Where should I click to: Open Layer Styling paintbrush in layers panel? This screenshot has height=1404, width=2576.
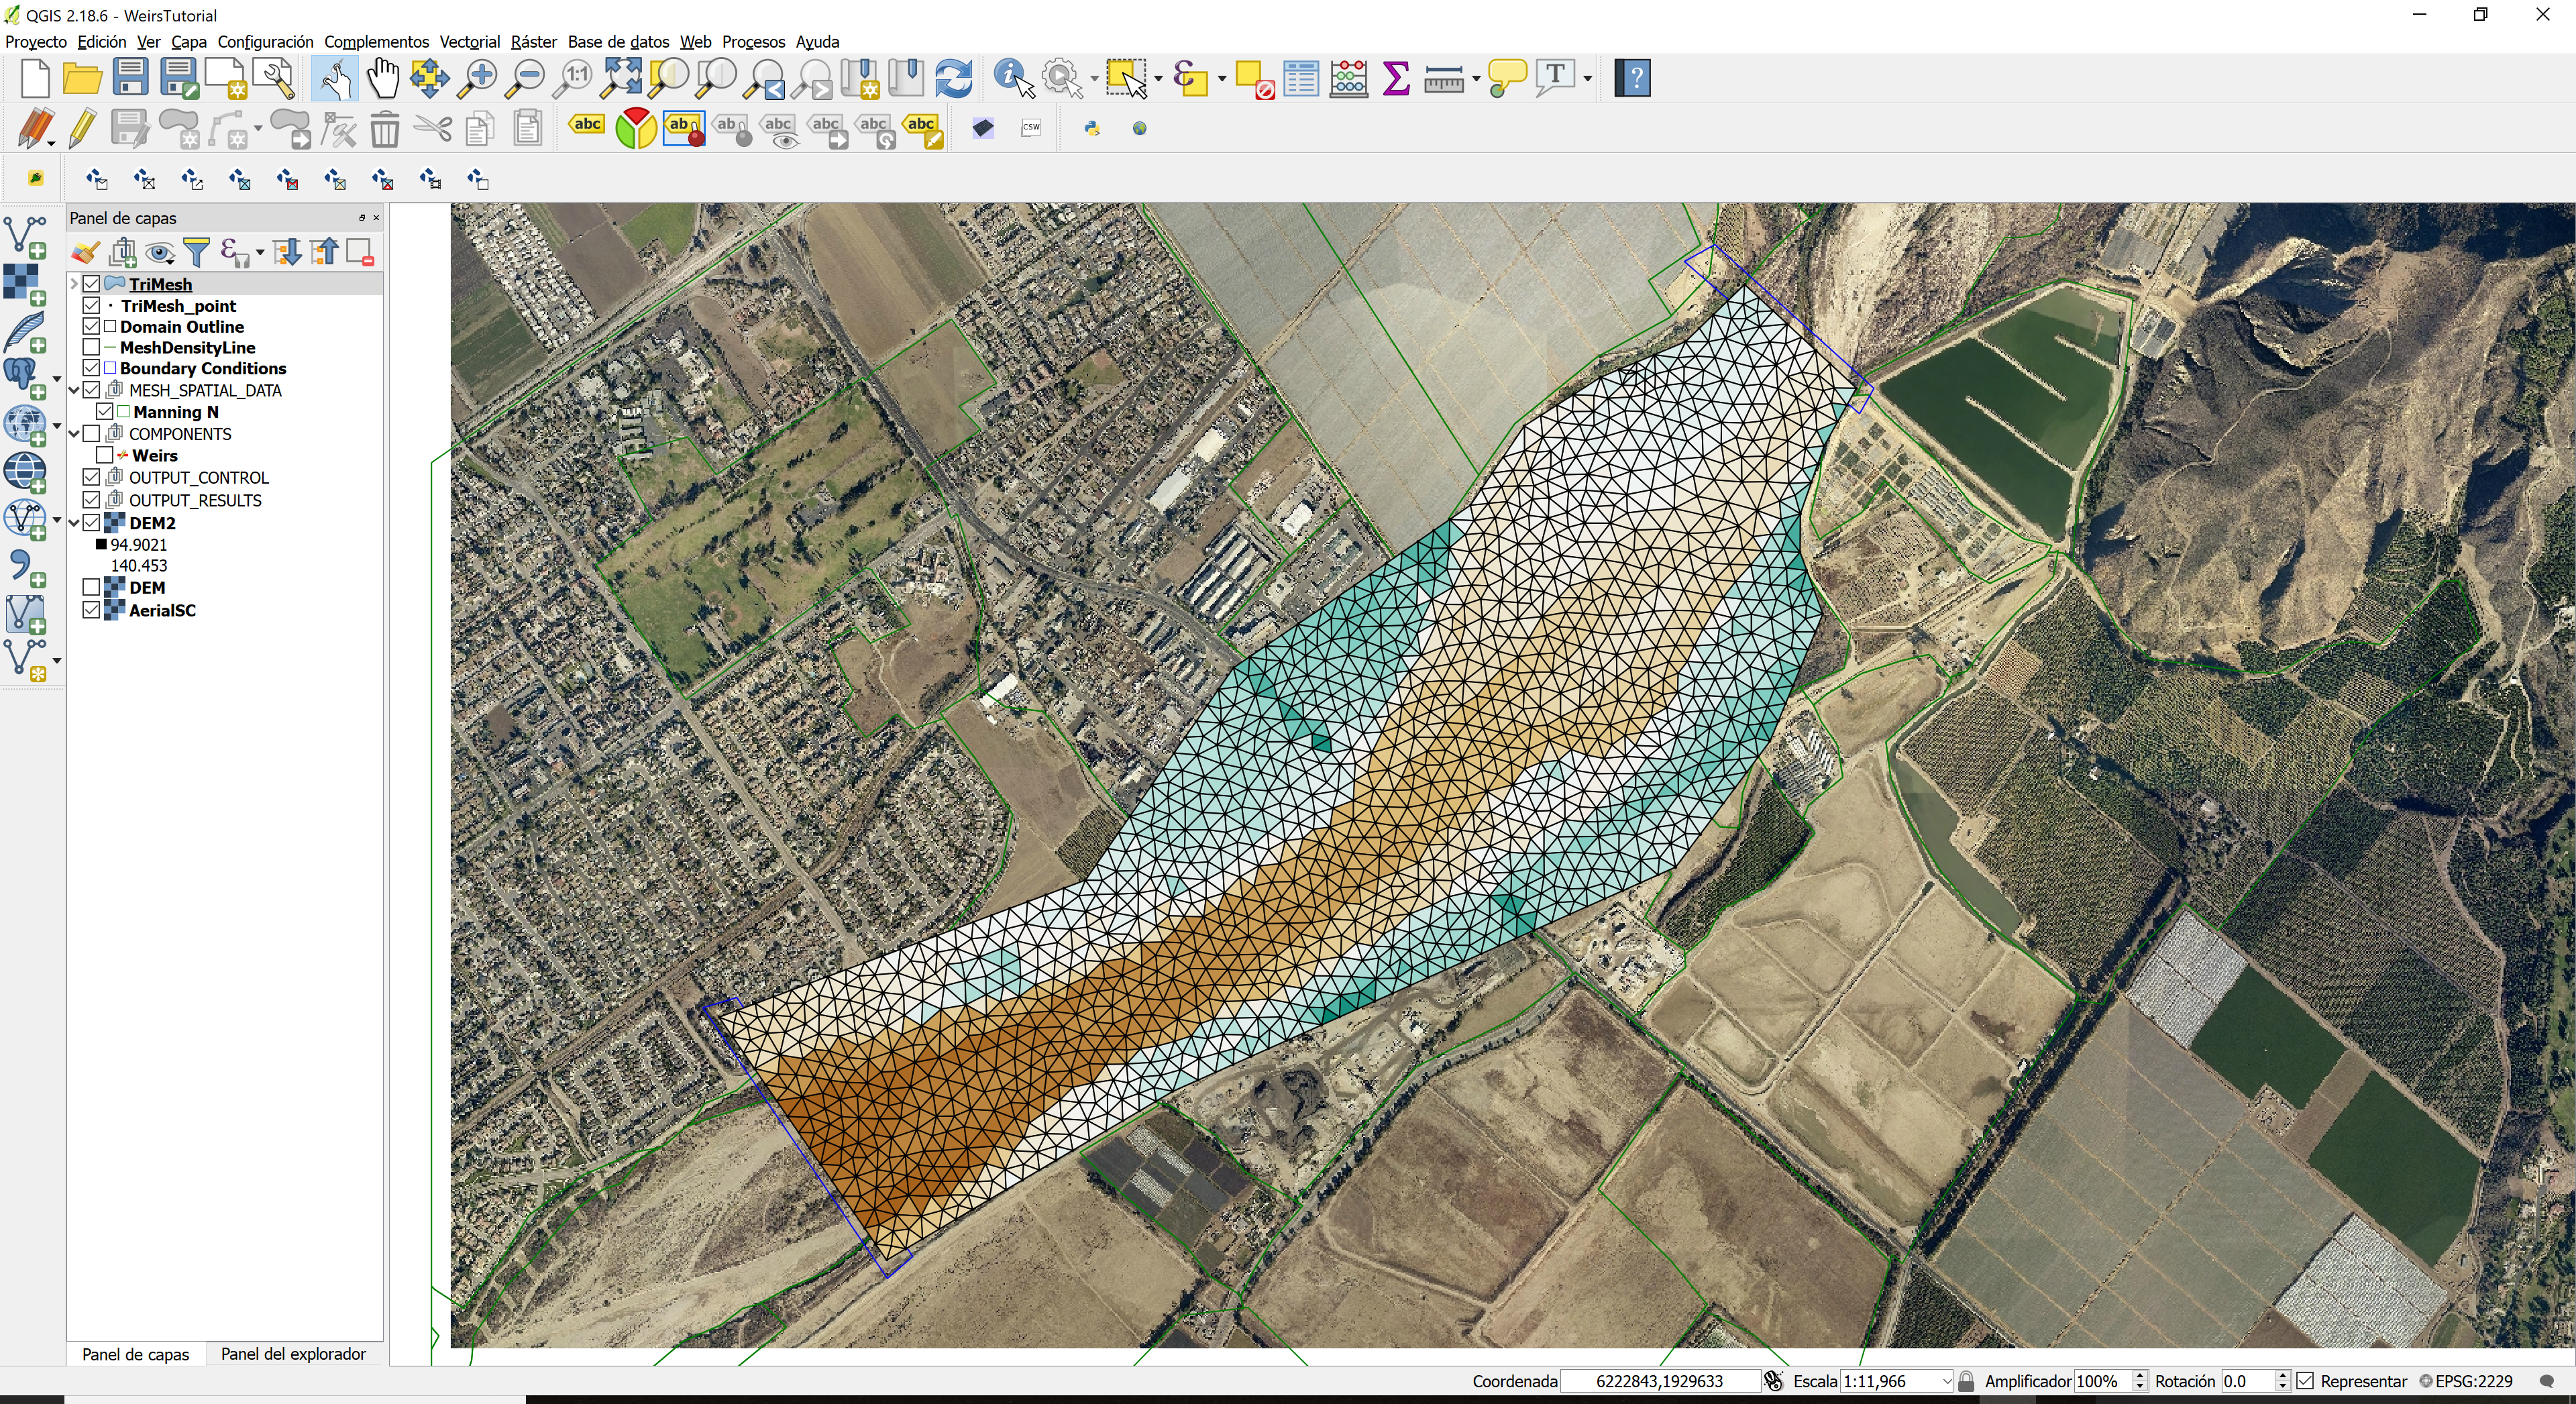pos(85,253)
